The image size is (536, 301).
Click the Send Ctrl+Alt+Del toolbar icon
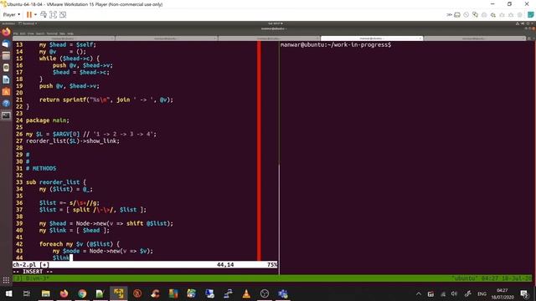(x=44, y=15)
